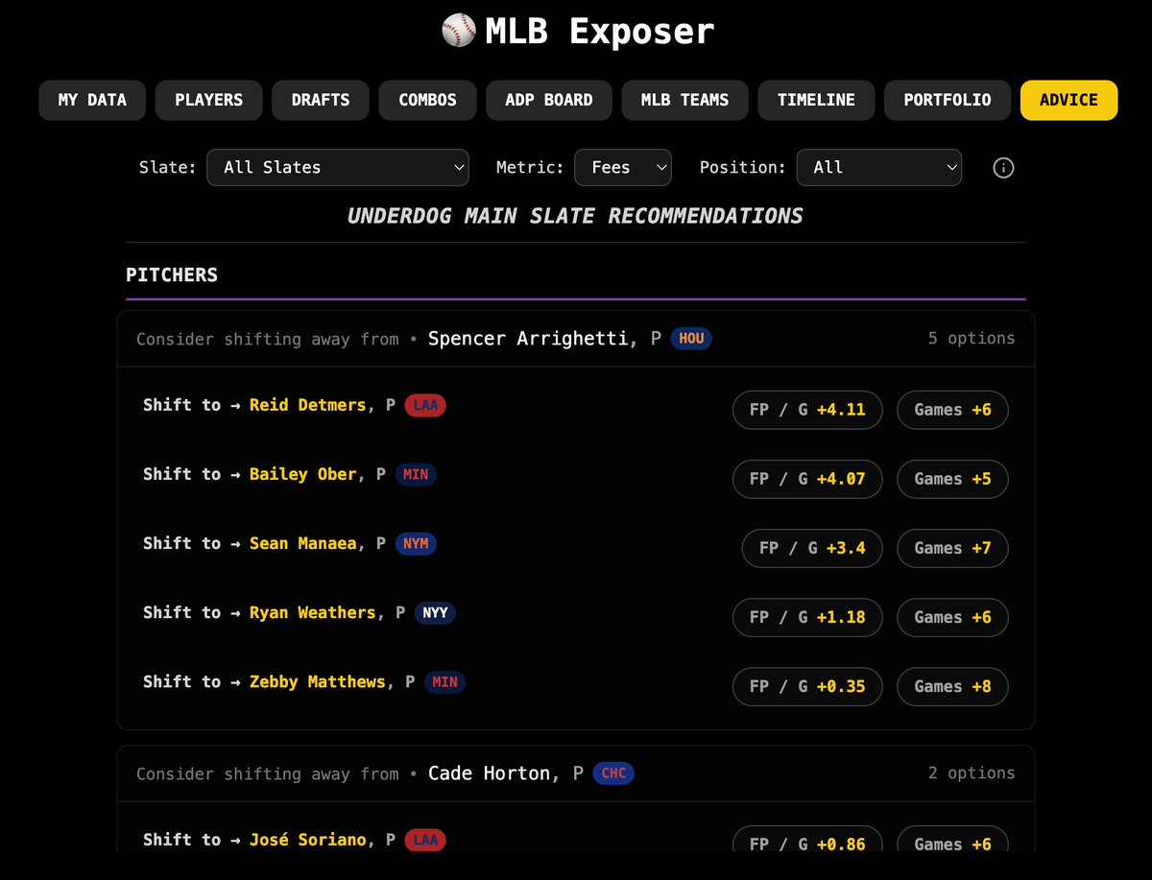Open the MLB TEAMS tab
This screenshot has height=880, width=1152.
[x=684, y=100]
